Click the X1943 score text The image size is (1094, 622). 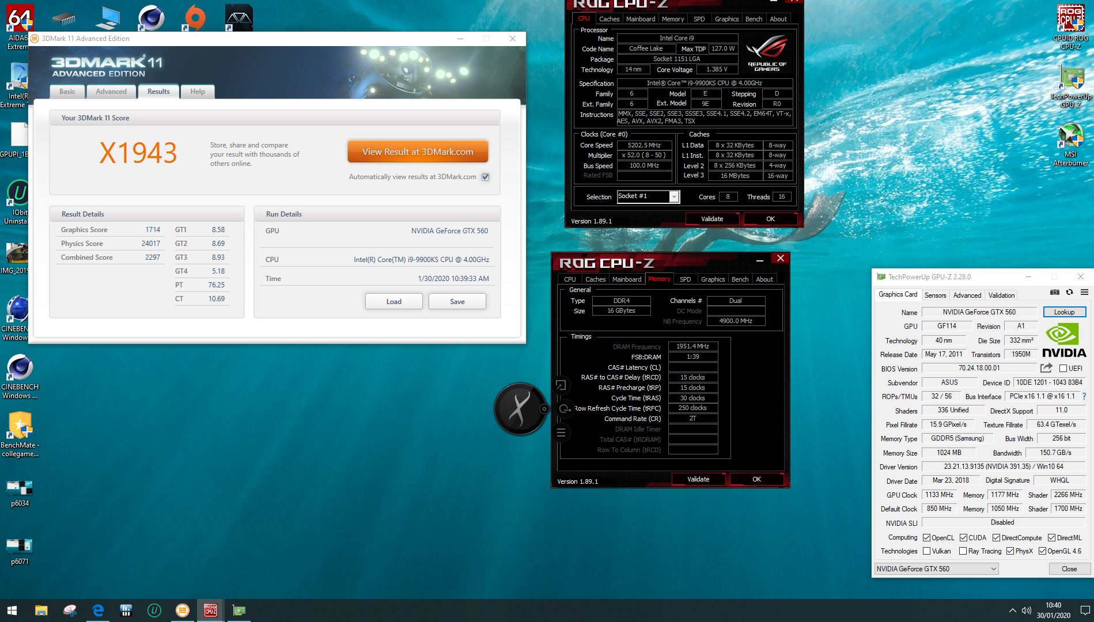tap(138, 153)
